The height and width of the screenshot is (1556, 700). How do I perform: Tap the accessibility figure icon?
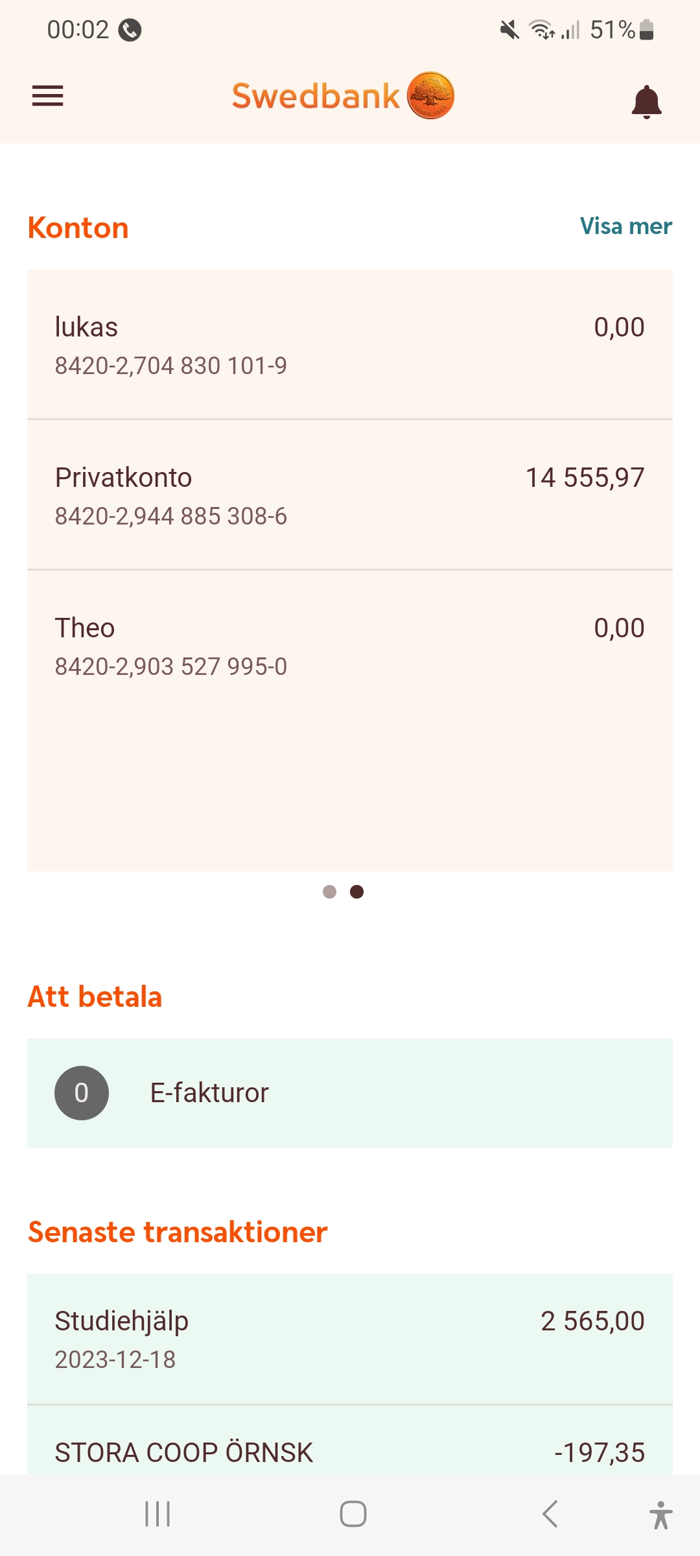coord(660,1515)
